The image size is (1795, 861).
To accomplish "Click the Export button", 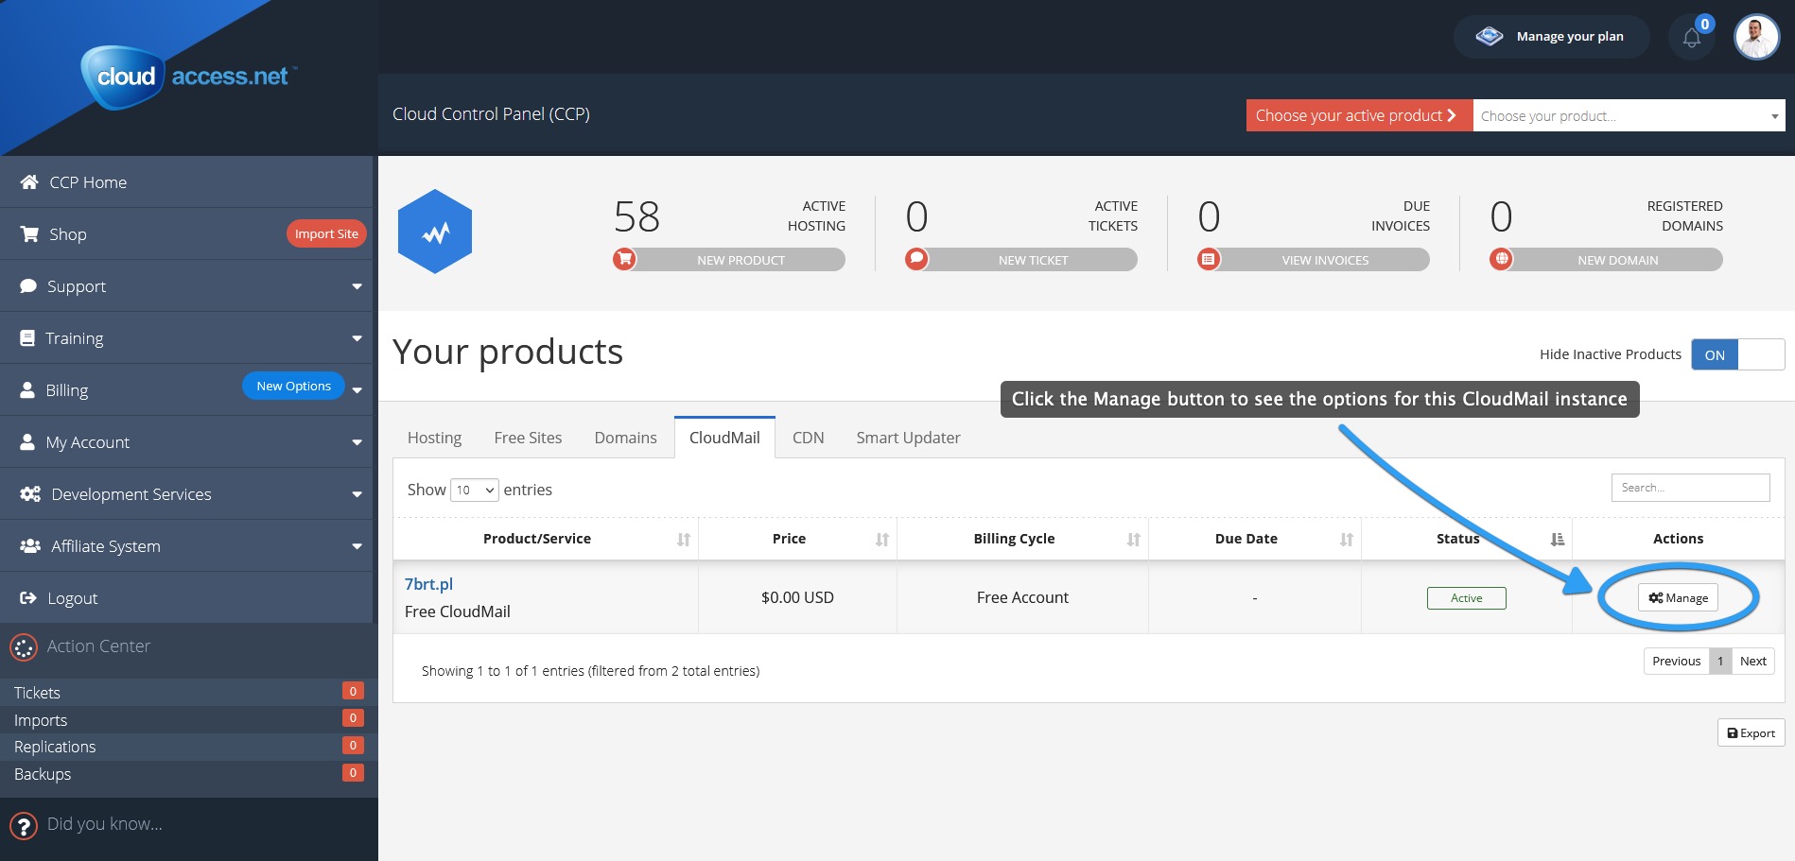I will point(1751,732).
